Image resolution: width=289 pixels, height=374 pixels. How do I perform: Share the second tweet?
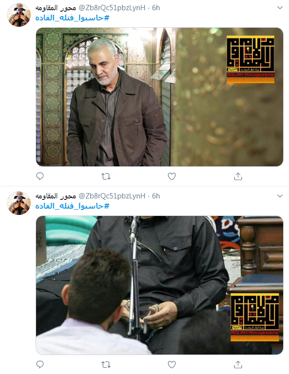(x=238, y=364)
